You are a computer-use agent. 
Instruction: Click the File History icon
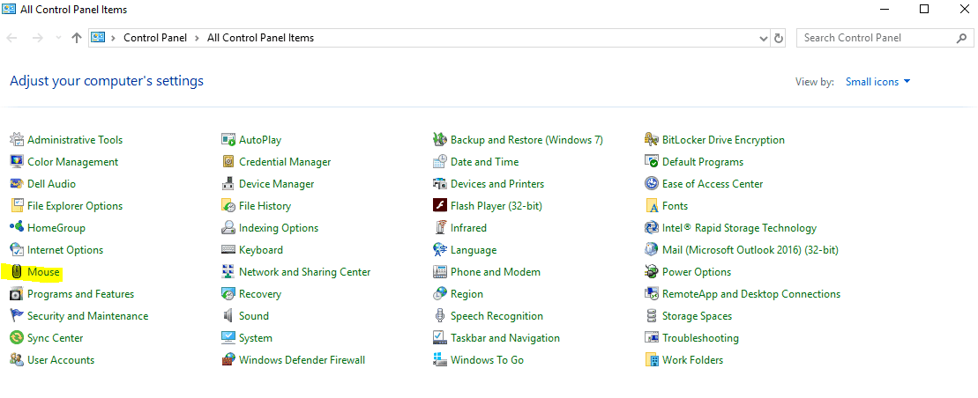coord(228,205)
